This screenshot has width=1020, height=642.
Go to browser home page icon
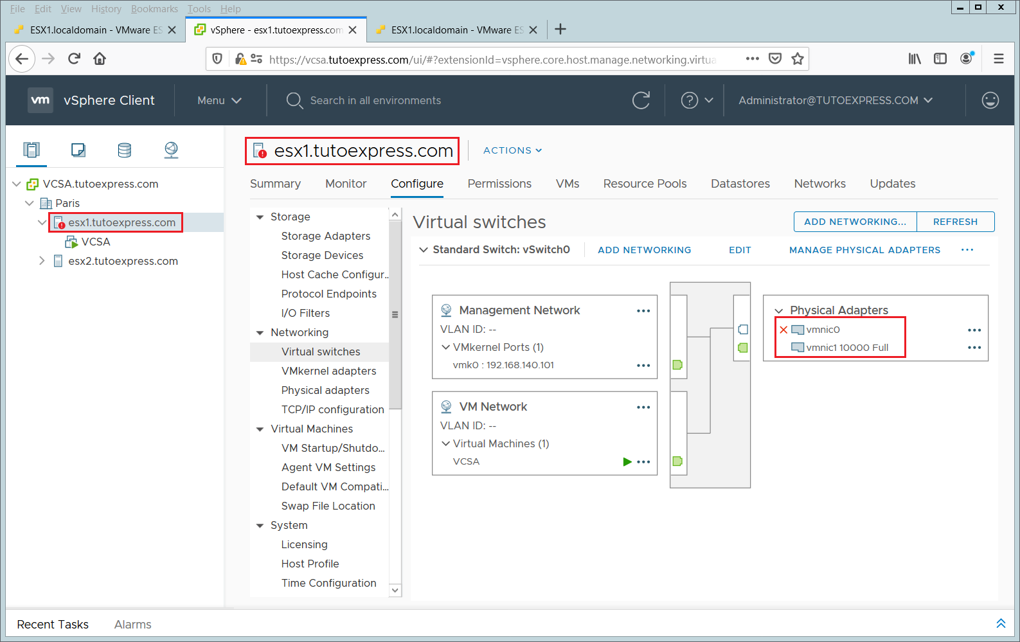coord(100,59)
